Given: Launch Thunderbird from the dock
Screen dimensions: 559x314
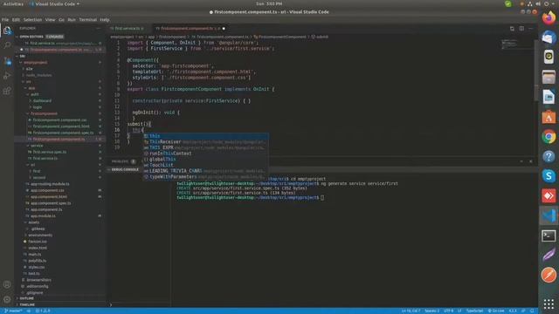Looking at the screenshot, I should (549, 38).
